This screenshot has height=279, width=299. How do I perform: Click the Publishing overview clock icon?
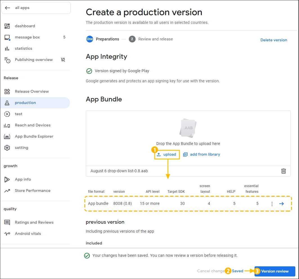(7, 60)
